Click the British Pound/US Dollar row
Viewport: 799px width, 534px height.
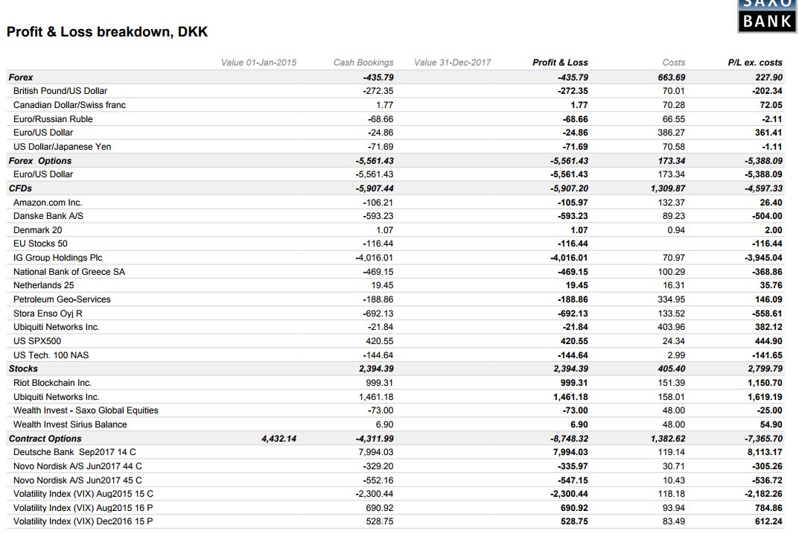(x=60, y=91)
